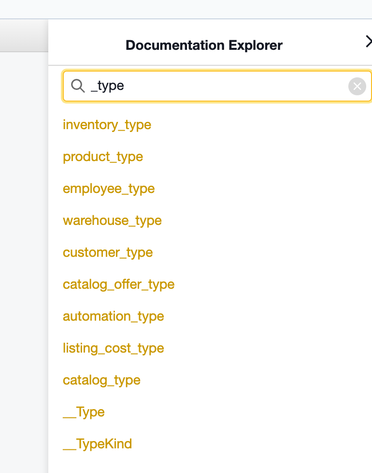The width and height of the screenshot is (372, 473).
Task: Select the listing_cost_type search result
Action: point(113,348)
